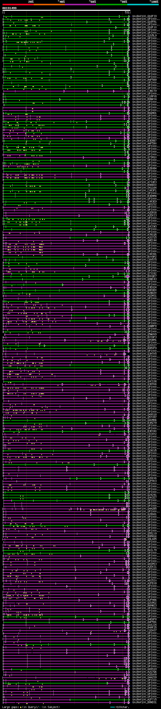Select hit label UniRef100_Q552J9
The image size is (161, 709).
coord(144,534)
